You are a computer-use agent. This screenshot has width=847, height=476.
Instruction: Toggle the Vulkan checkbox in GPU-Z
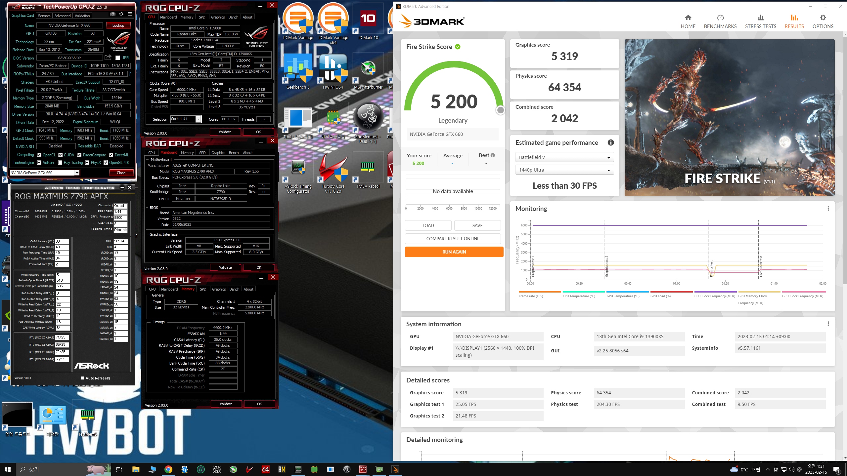(x=39, y=163)
